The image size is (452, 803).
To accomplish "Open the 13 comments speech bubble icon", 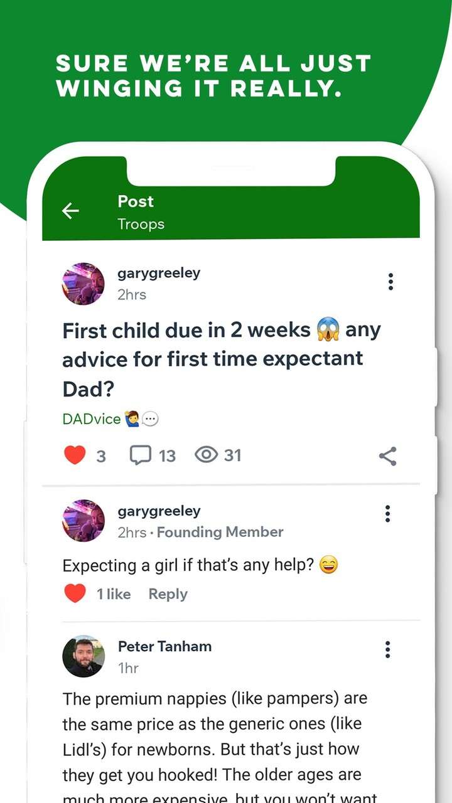I will pyautogui.click(x=141, y=455).
